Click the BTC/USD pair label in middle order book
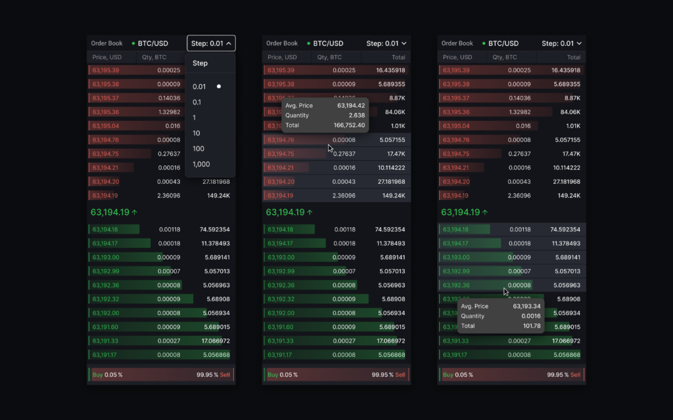This screenshot has height=420, width=673. (x=328, y=43)
